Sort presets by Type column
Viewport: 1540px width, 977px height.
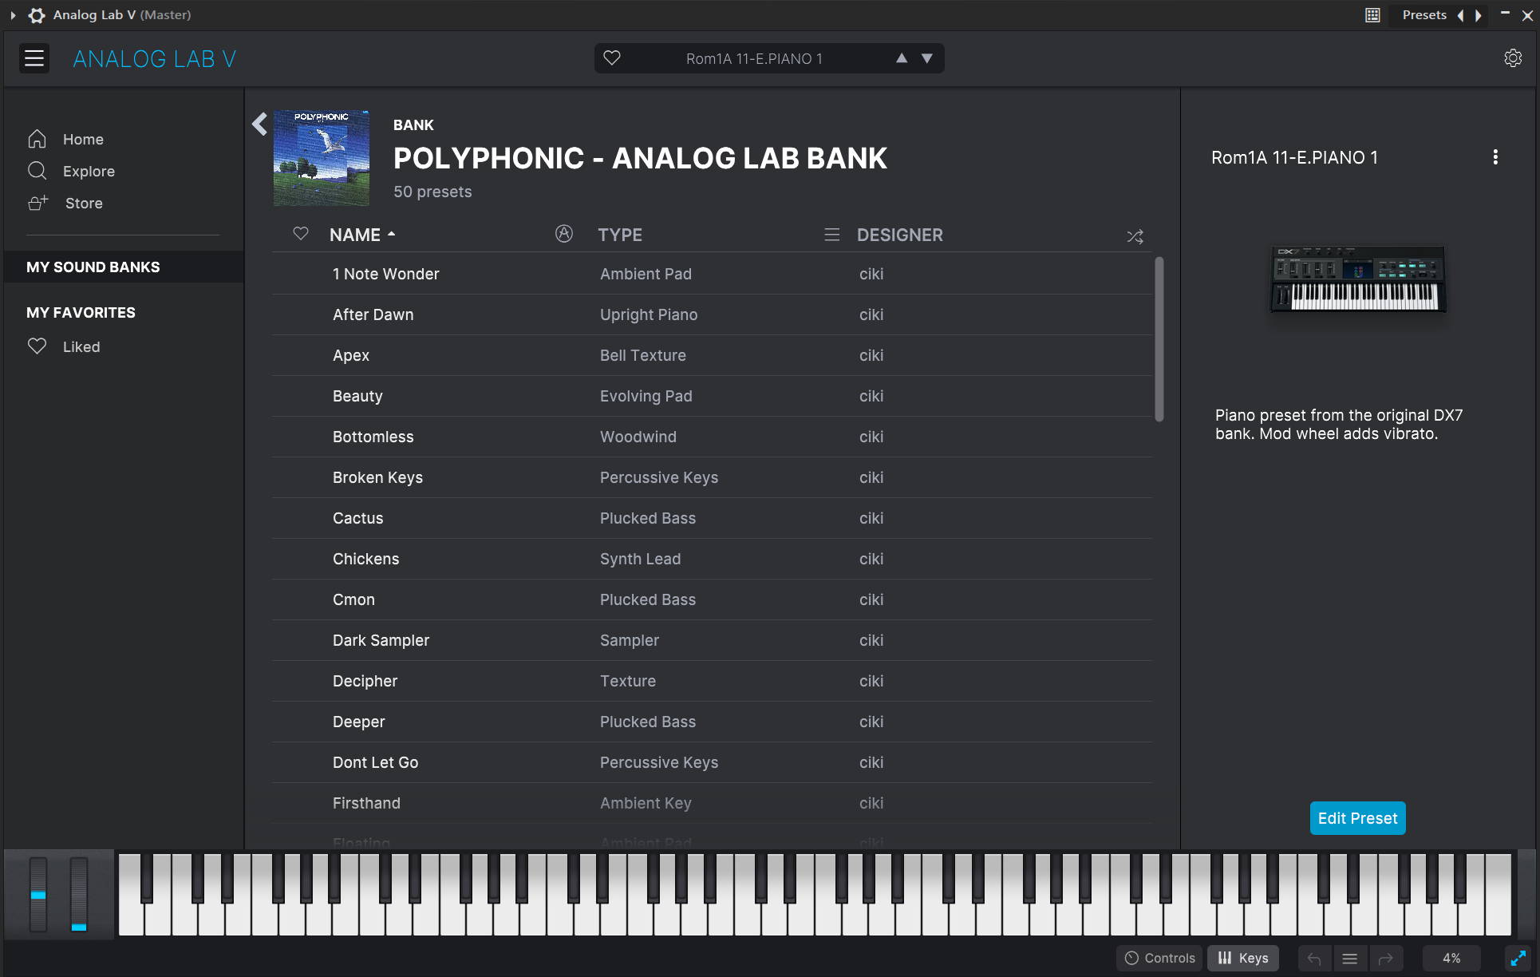[x=620, y=235]
